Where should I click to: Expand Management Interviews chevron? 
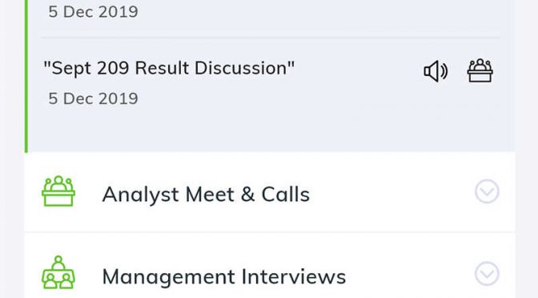point(487,274)
